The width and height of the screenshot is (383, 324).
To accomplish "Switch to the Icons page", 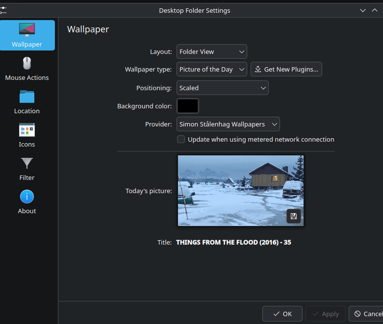I will [x=27, y=135].
